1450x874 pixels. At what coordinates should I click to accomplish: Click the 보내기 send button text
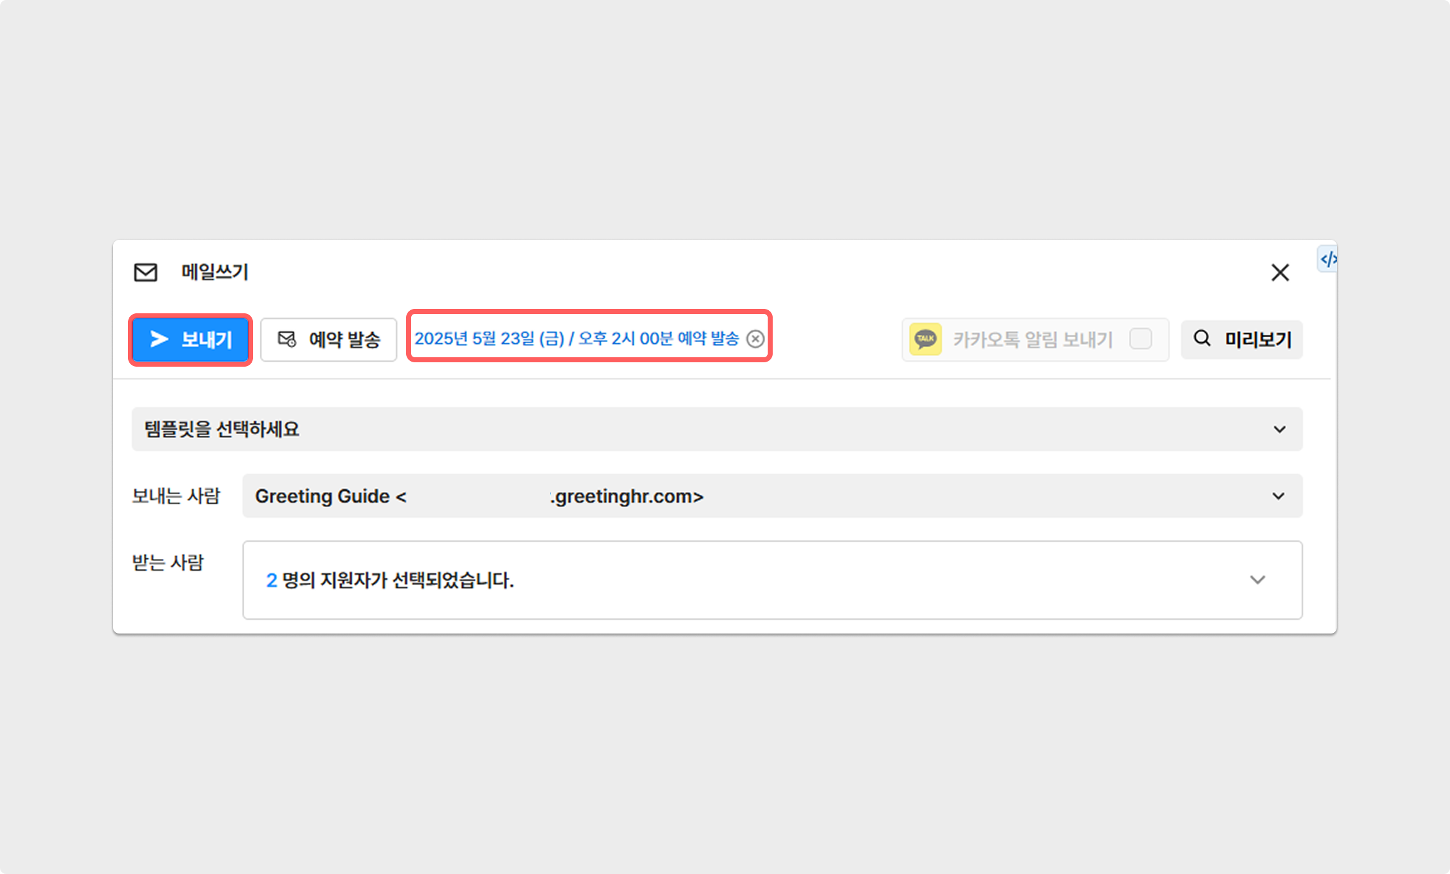[207, 340]
